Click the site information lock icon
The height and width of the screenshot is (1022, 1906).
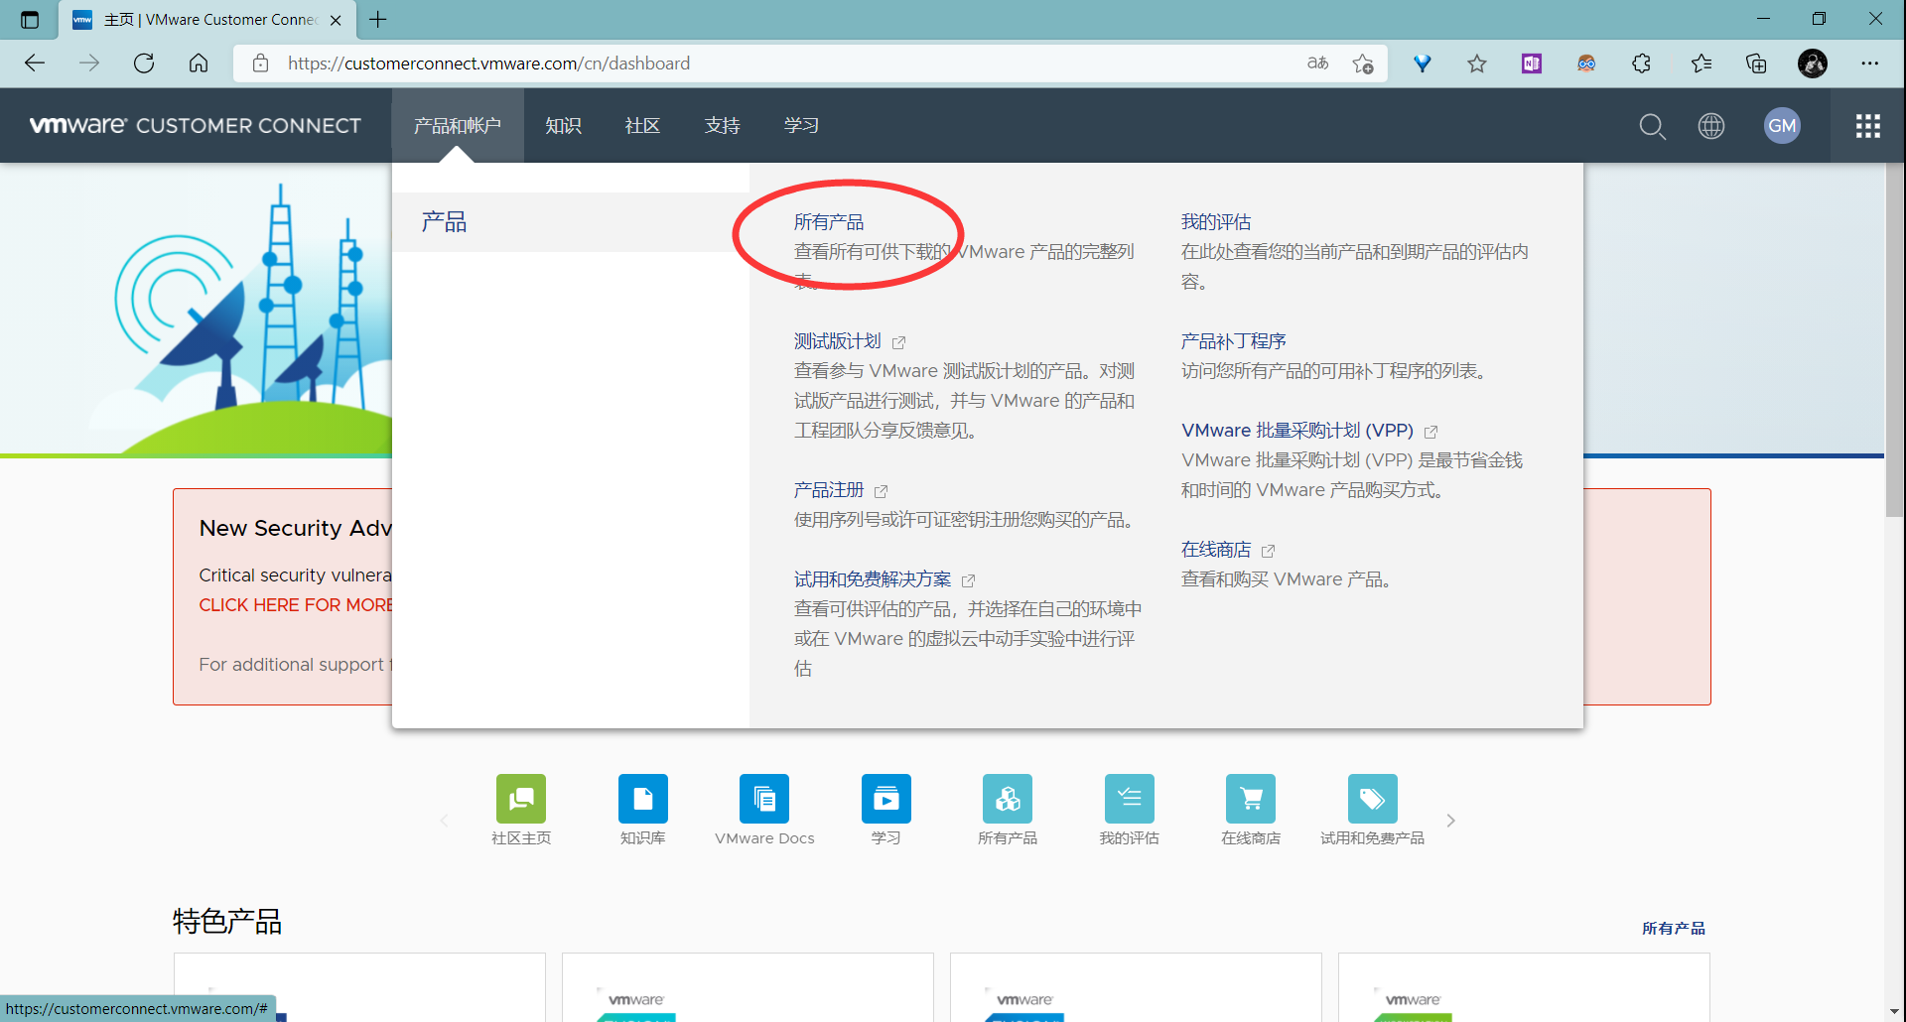tap(260, 64)
